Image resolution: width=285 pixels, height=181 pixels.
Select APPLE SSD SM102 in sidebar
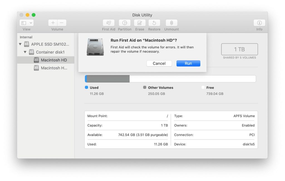(x=46, y=44)
